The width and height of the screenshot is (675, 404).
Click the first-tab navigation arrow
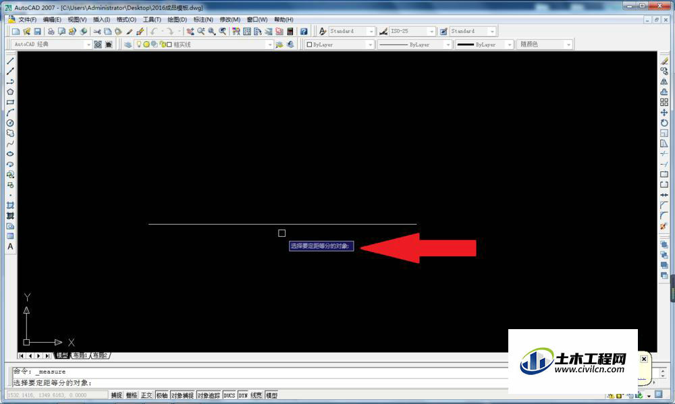(x=22, y=356)
